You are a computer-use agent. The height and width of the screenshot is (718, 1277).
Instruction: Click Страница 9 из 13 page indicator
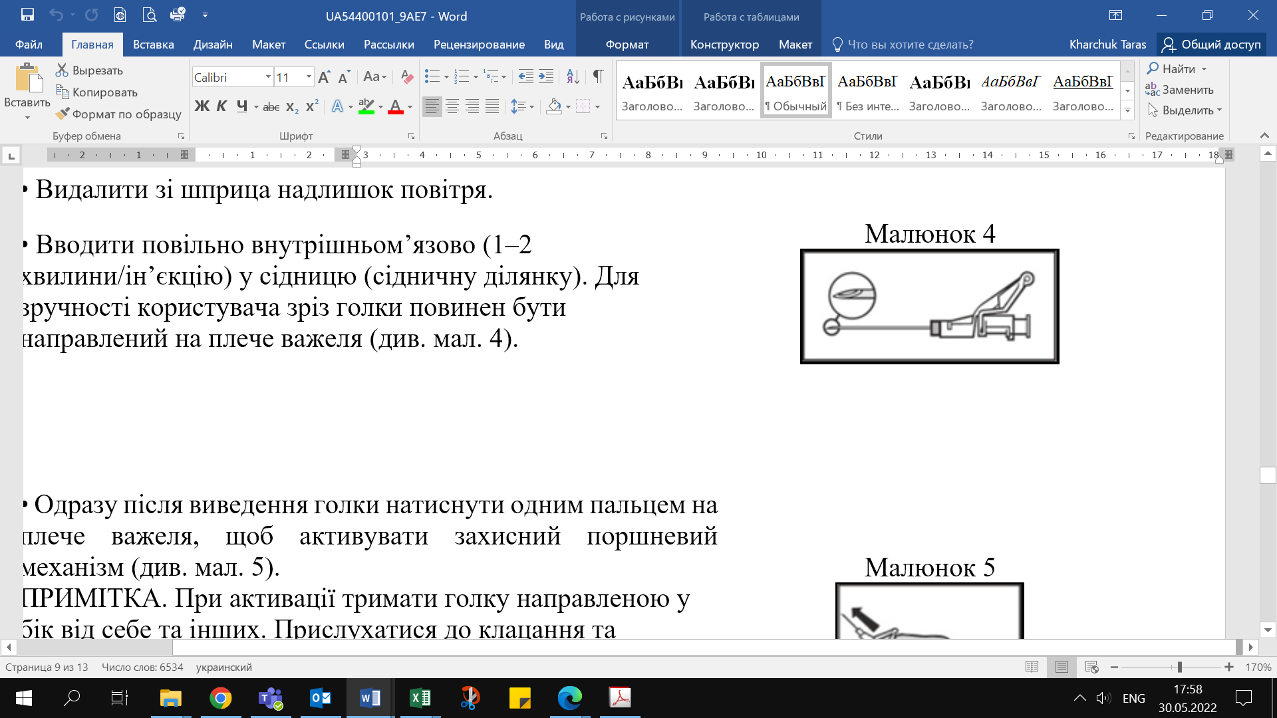(x=47, y=667)
